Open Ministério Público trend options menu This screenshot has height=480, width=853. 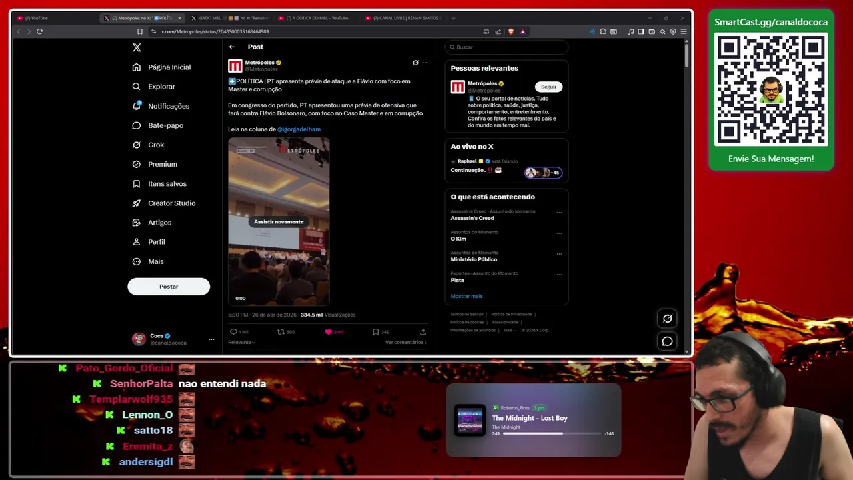point(559,254)
